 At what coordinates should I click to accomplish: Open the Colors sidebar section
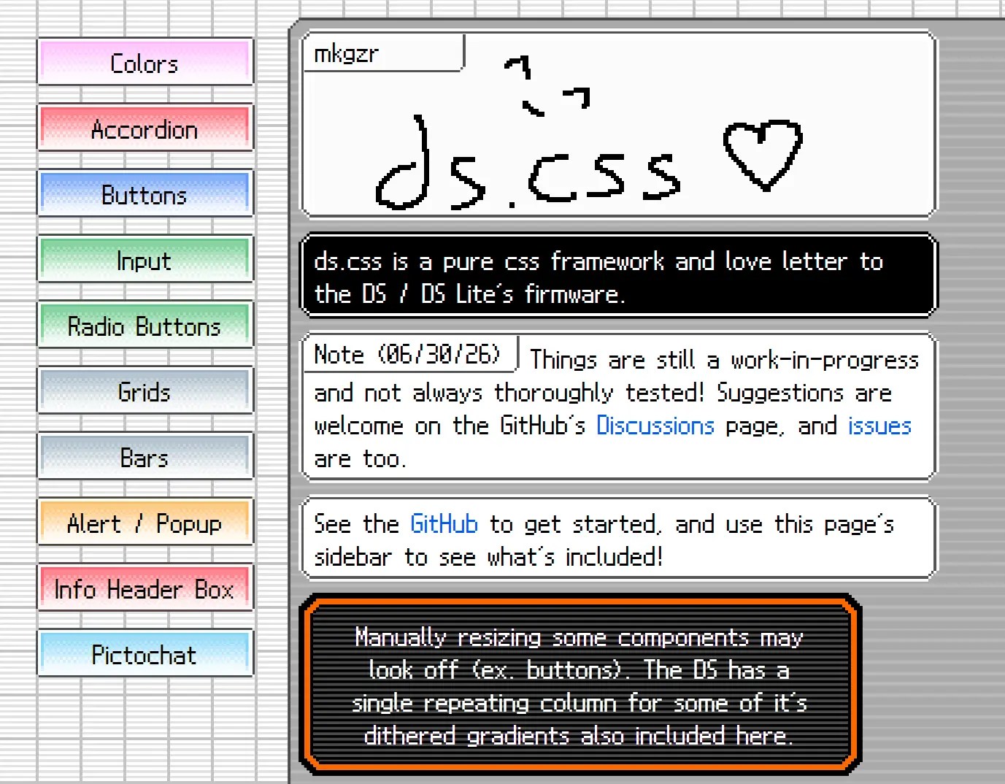pos(145,63)
